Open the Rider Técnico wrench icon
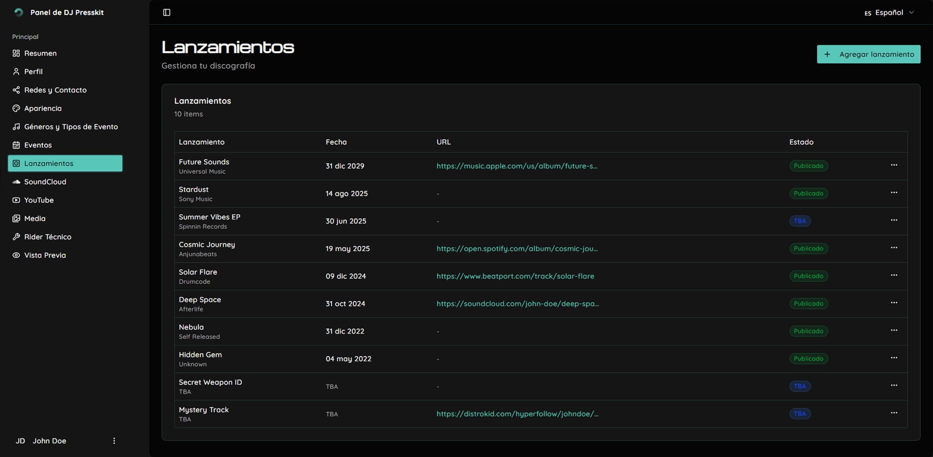This screenshot has width=933, height=457. [16, 237]
